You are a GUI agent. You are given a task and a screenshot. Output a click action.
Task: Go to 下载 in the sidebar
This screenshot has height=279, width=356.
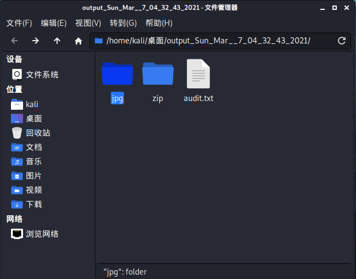(x=34, y=204)
